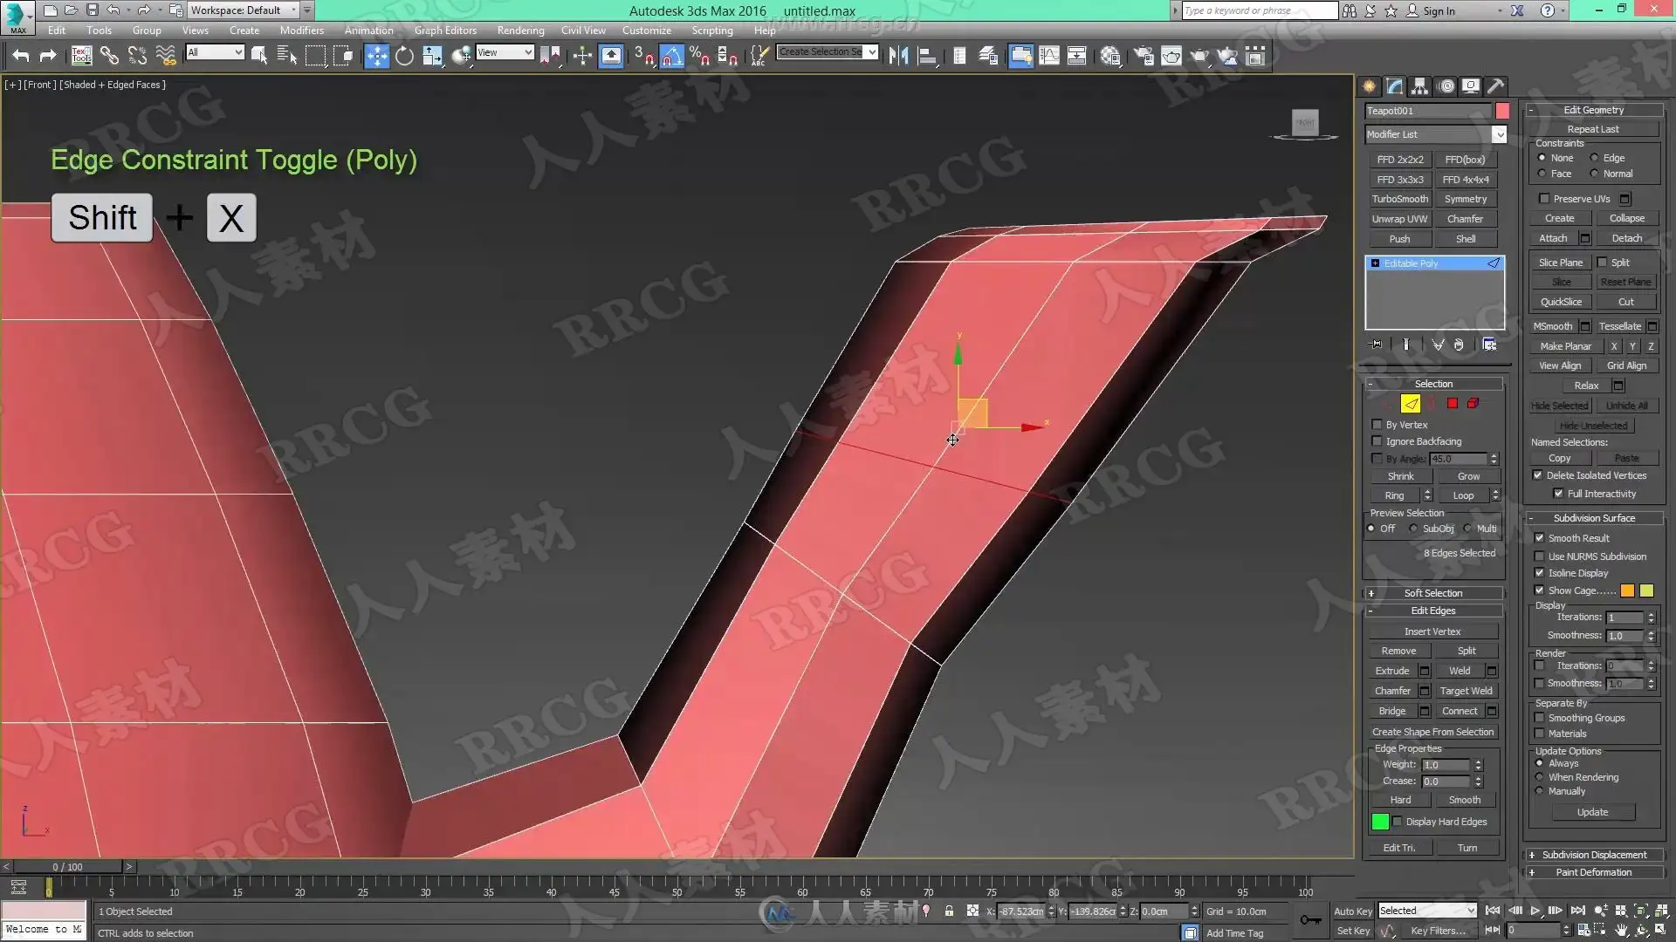Image resolution: width=1676 pixels, height=942 pixels.
Task: Enable the Ignore Backfacing checkbox
Action: point(1377,441)
